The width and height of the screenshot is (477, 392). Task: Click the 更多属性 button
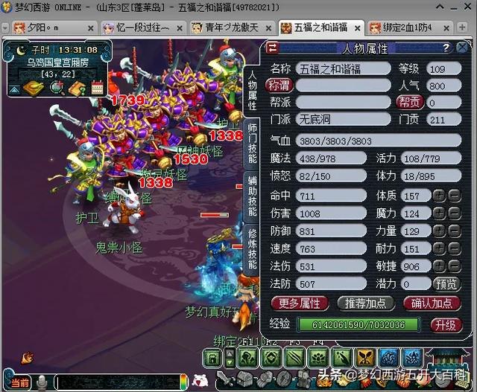(300, 303)
